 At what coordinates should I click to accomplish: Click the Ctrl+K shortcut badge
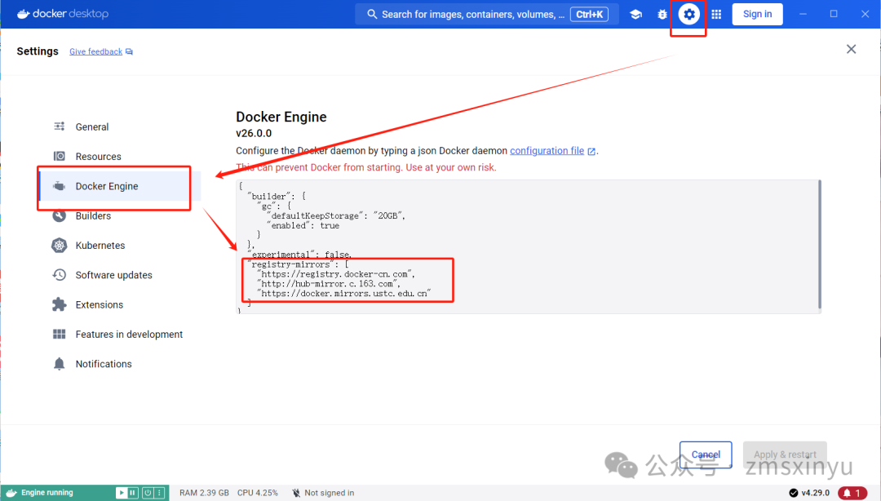[589, 14]
